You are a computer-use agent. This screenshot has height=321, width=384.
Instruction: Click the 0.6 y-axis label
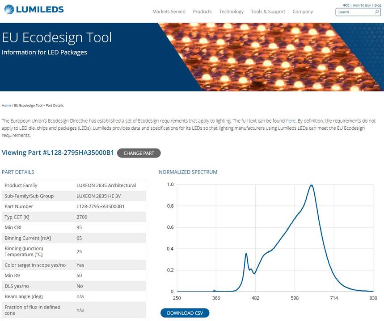pyautogui.click(x=170, y=227)
